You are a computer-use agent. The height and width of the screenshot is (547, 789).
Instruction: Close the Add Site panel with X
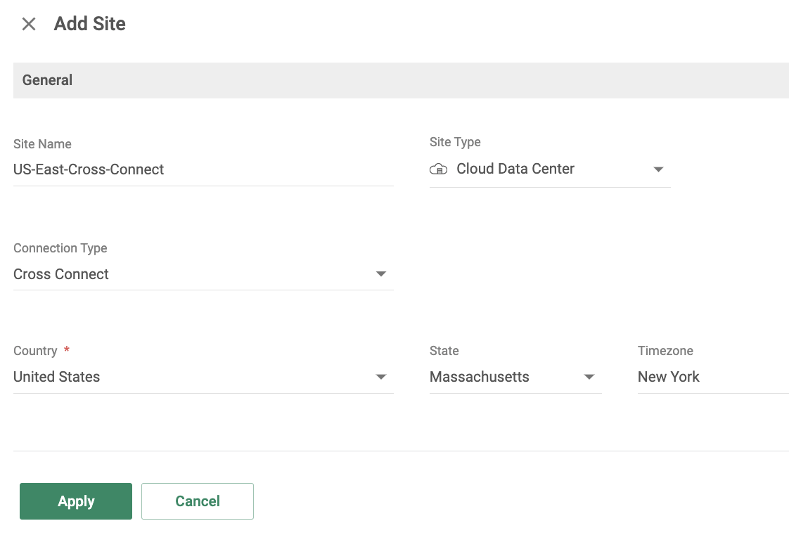tap(29, 24)
